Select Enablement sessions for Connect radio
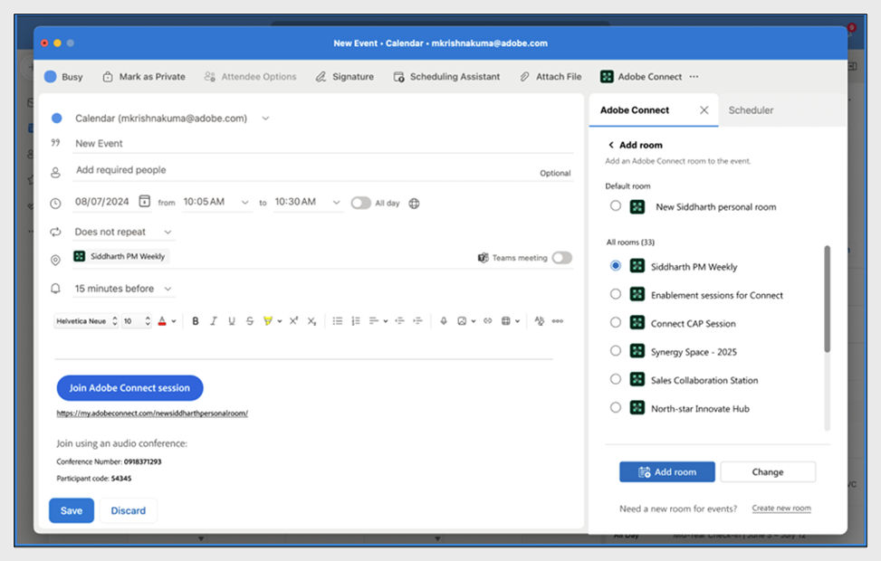 616,294
